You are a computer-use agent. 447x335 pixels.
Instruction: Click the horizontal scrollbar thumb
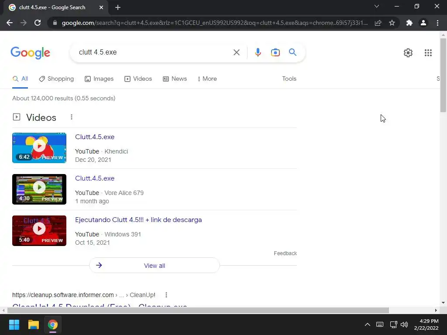198,311
